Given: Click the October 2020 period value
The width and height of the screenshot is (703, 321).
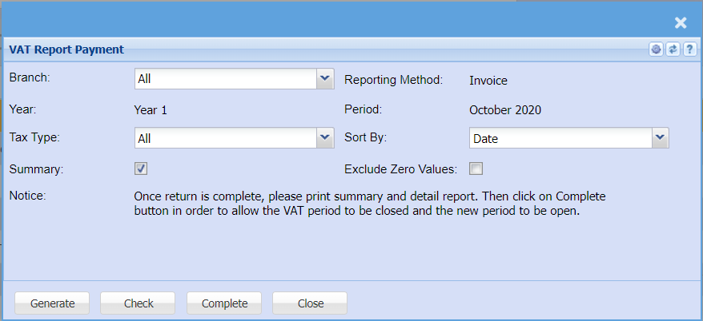Looking at the screenshot, I should [505, 110].
